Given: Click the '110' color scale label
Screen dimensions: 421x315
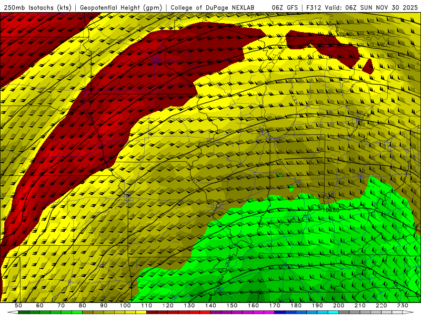Looking at the screenshot, I should (147, 306).
